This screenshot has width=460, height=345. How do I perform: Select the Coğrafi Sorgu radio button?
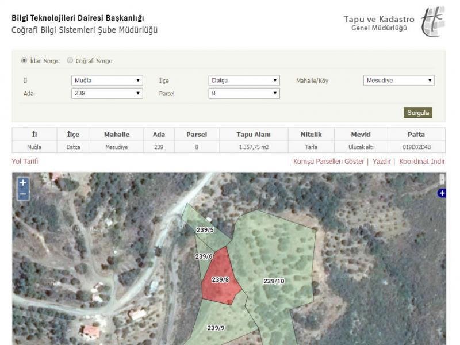[x=70, y=60]
